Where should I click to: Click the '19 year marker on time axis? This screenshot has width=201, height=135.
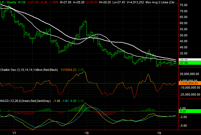159,132
